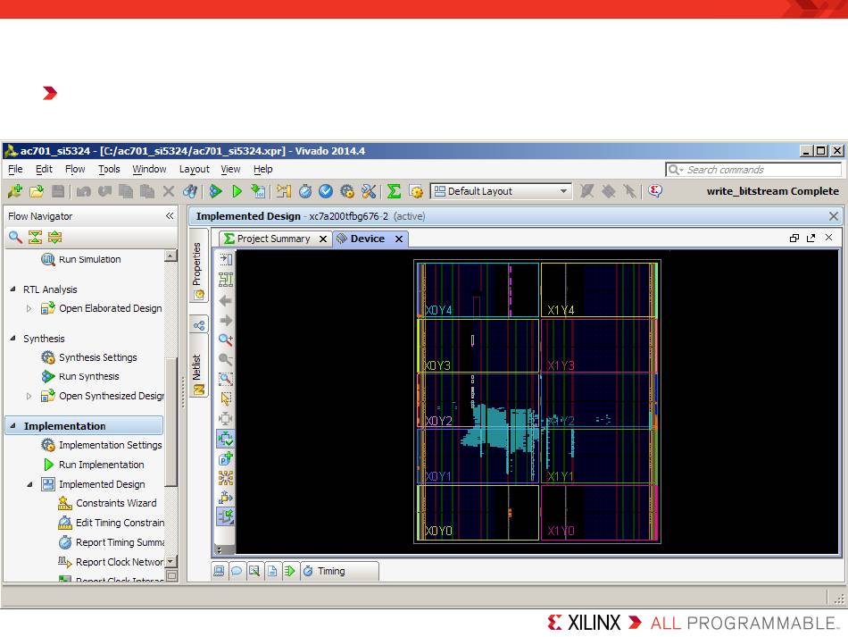Click Run Implementation in Flow Navigator
This screenshot has height=637, width=848.
101,465
